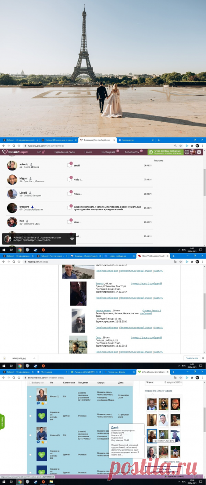Image resolution: width=206 pixels, height=485 pixels.
Task: Click the heart icon in John's notification popup
Action: tap(72, 239)
